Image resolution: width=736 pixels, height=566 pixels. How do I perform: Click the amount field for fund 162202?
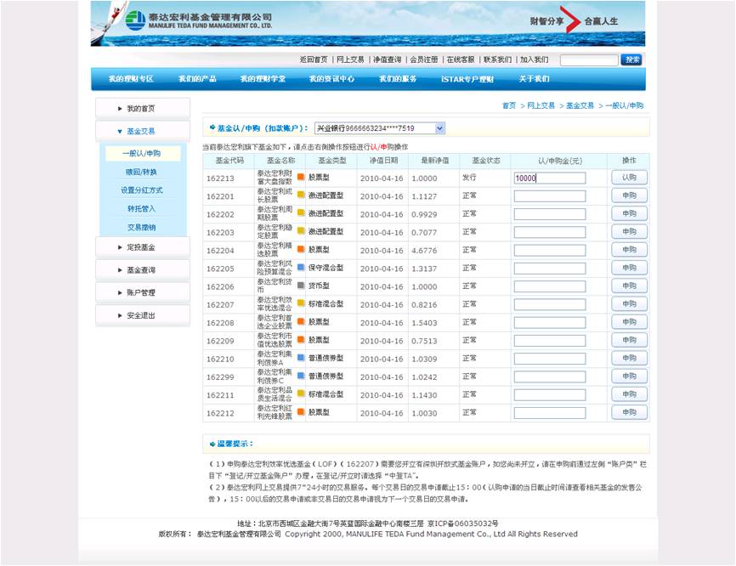pos(550,214)
